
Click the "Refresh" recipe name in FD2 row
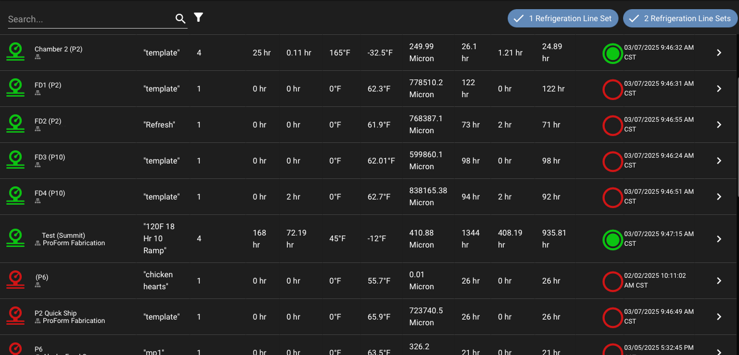[159, 125]
